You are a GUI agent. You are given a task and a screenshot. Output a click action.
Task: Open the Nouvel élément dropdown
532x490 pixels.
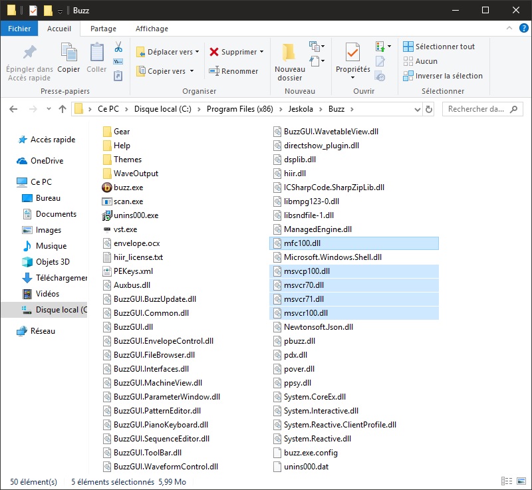[317, 46]
